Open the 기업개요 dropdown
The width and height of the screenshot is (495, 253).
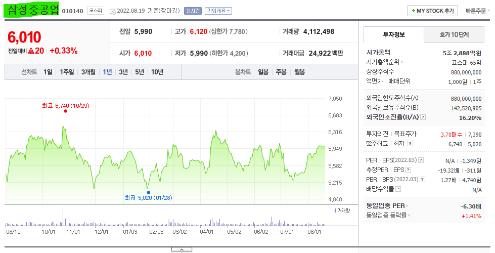[x=218, y=11]
